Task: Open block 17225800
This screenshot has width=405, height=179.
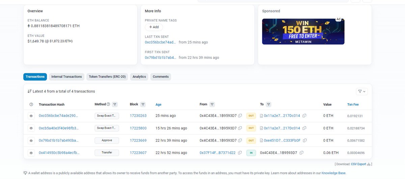Action: [x=138, y=128]
